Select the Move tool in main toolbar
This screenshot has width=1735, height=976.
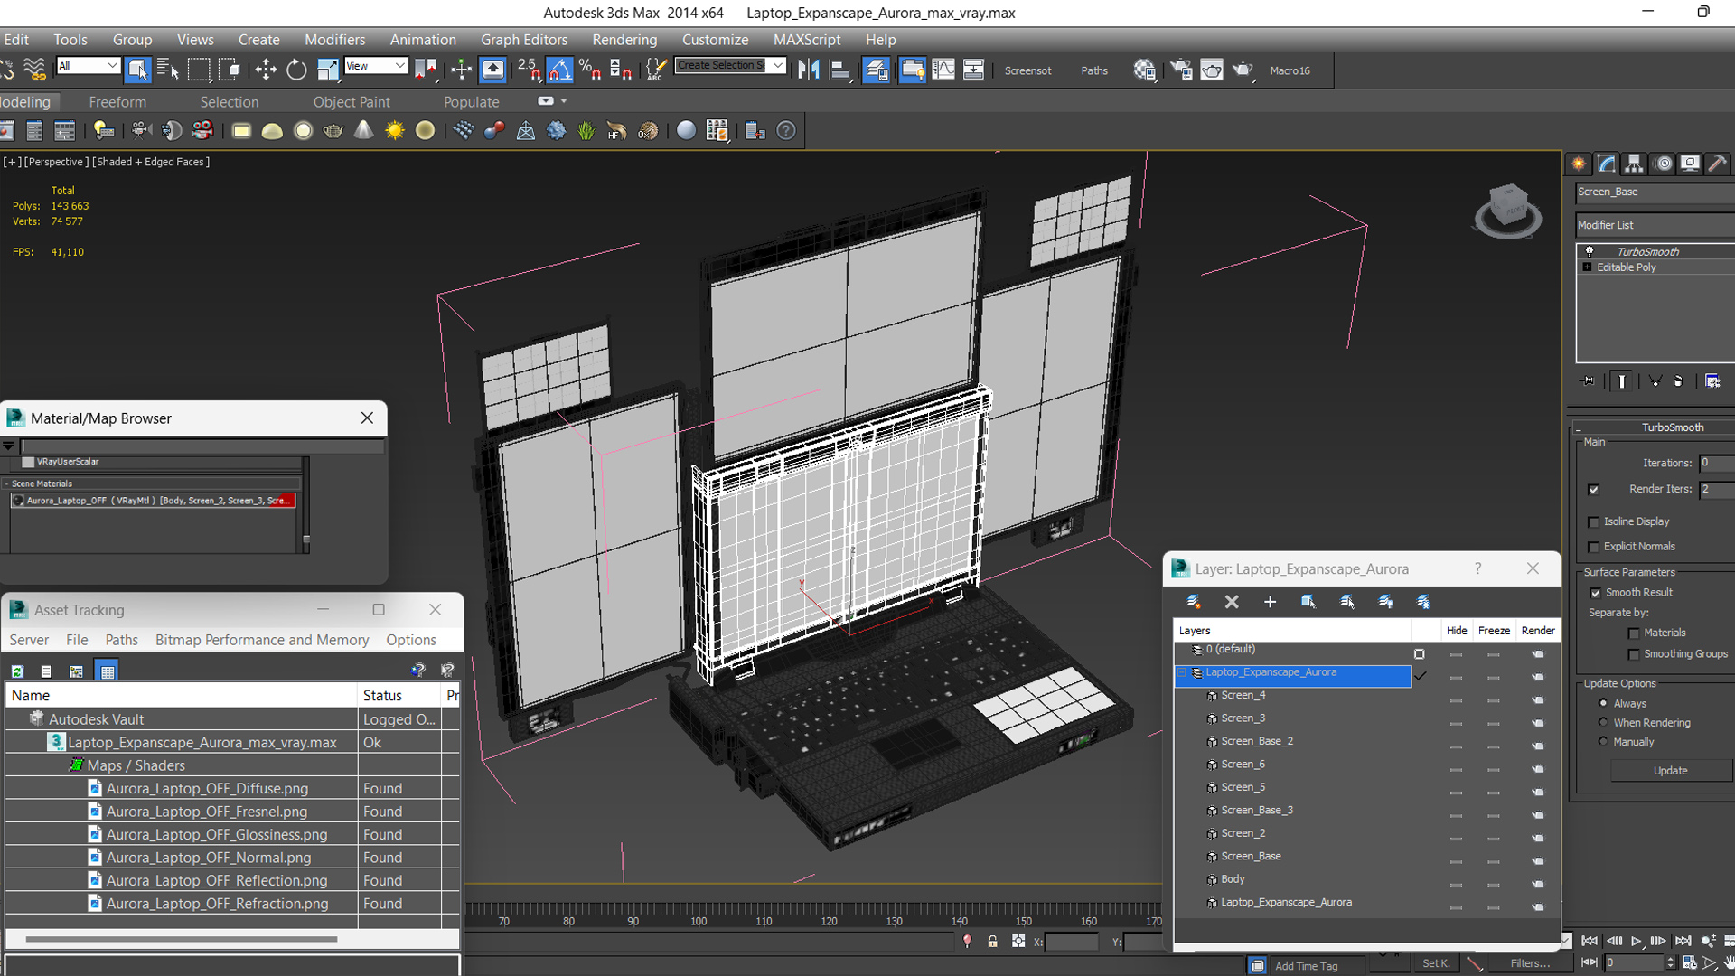(266, 70)
